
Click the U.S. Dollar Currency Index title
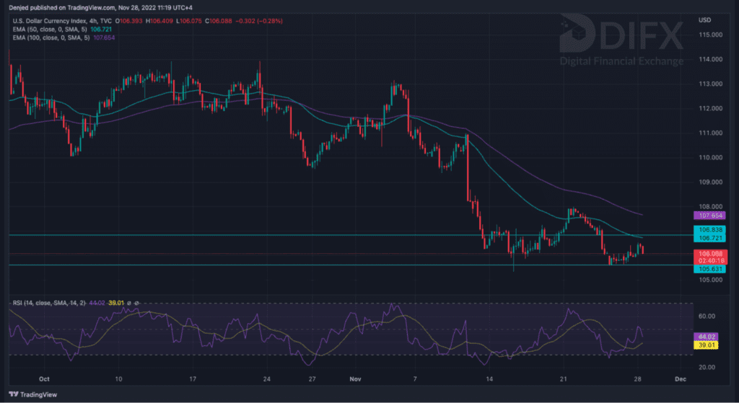coord(54,21)
